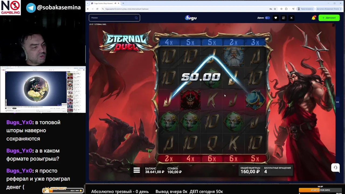Go back with browser back arrow

[88, 9]
